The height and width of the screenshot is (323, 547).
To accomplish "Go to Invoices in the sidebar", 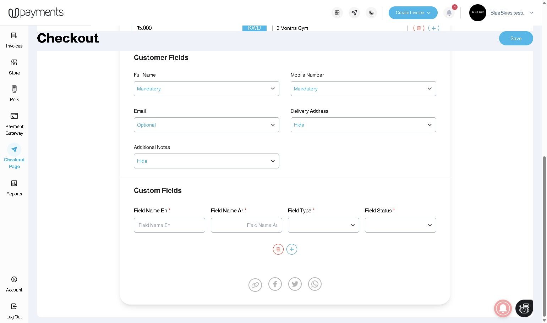I will (x=14, y=40).
